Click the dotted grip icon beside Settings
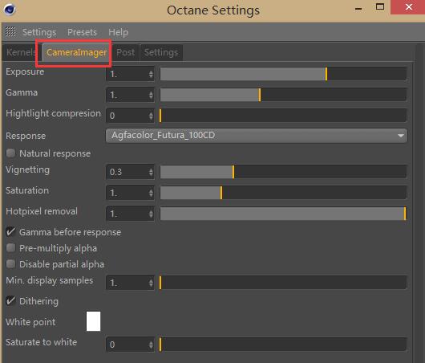The height and width of the screenshot is (363, 425). (11, 32)
